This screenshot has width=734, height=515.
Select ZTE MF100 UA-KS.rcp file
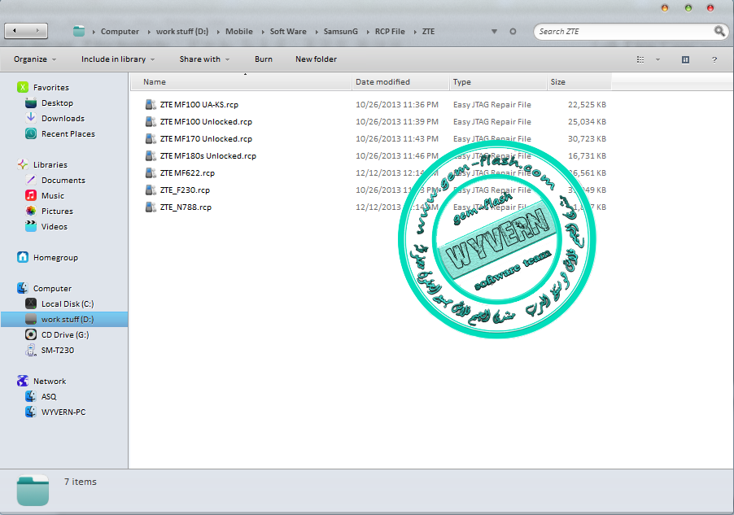[199, 104]
